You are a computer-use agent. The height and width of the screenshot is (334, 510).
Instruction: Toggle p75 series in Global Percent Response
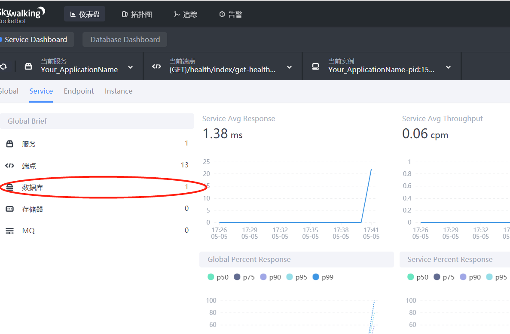pos(244,277)
